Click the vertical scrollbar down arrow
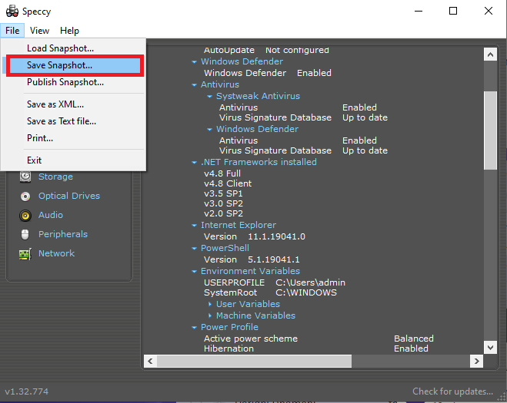The width and height of the screenshot is (507, 403). pos(490,348)
